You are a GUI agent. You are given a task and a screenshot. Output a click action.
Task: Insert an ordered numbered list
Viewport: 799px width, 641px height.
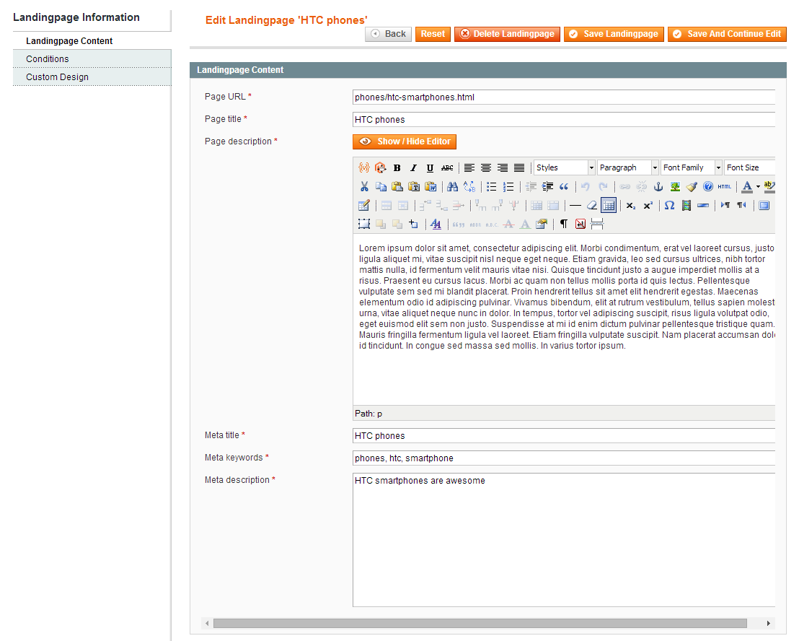[508, 187]
